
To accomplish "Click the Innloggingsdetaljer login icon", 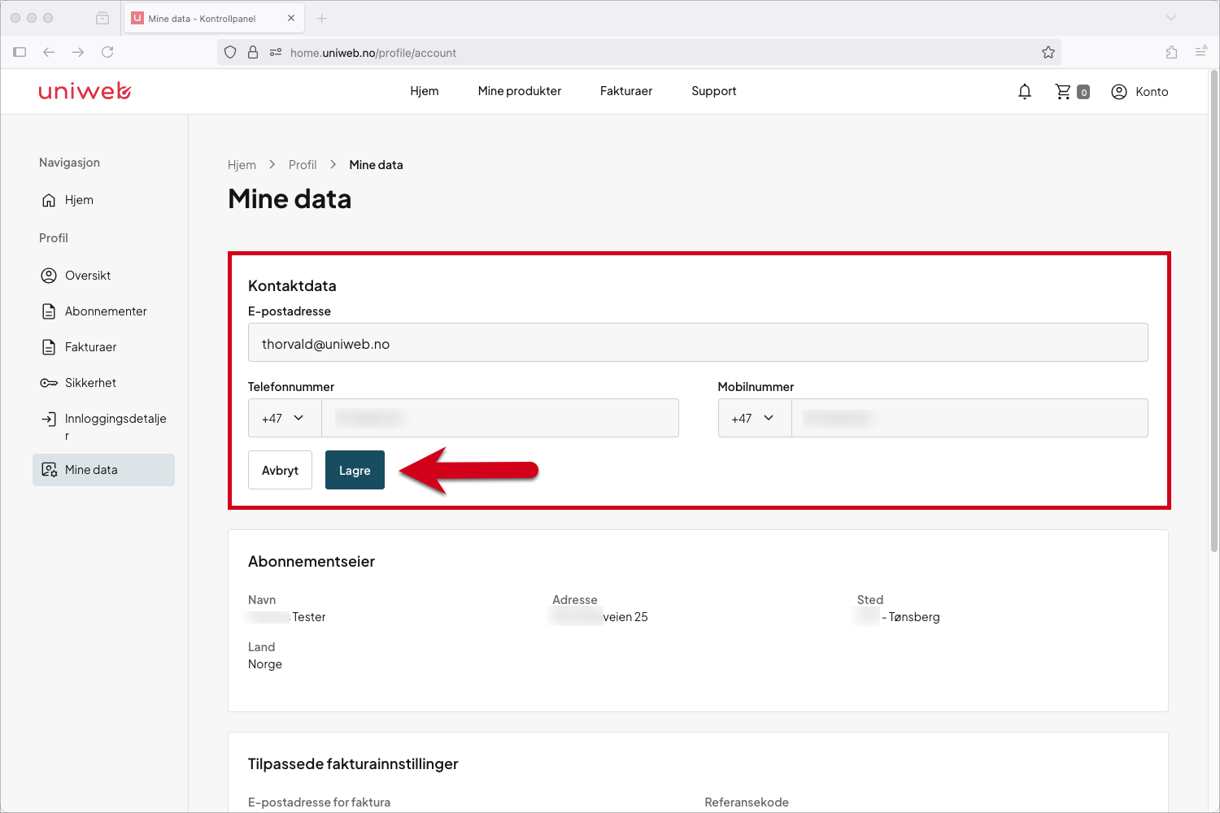I will tap(49, 419).
